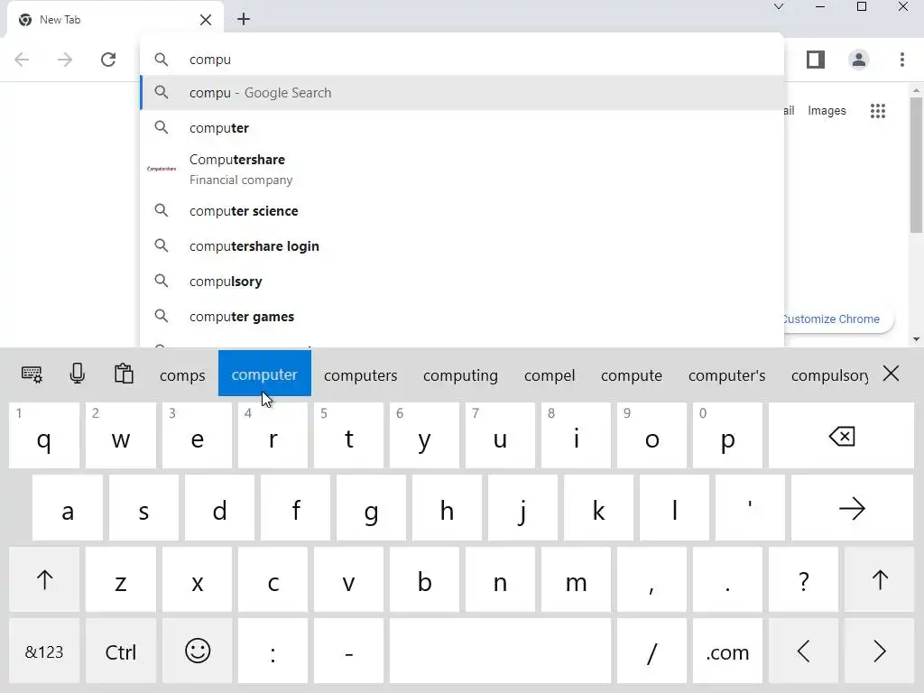924x693 pixels.
Task: Tap the question mark key
Action: pos(804,580)
